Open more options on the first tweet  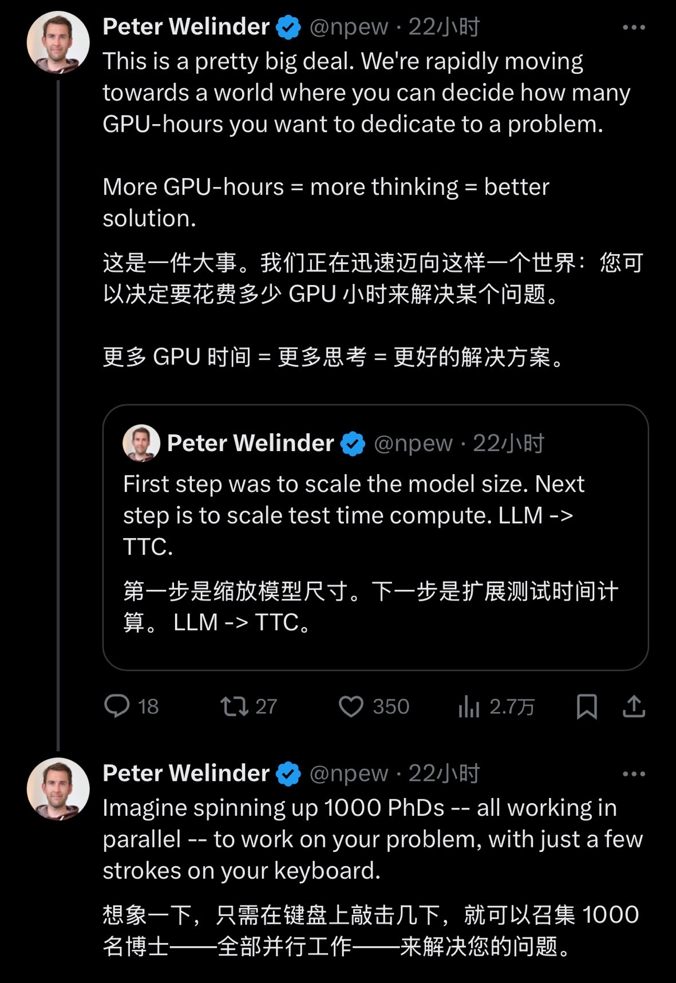634,27
